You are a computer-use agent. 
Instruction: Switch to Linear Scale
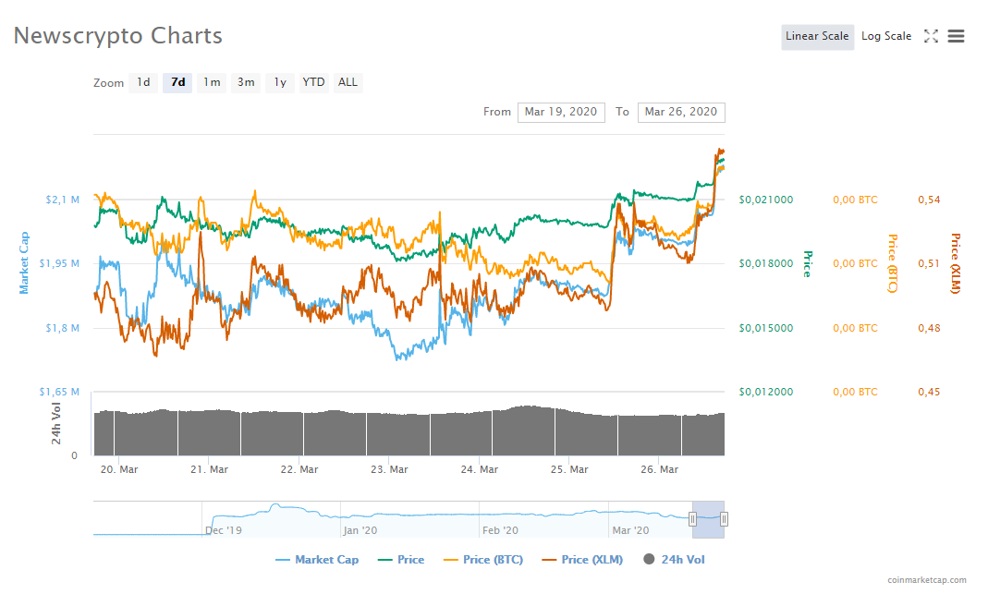(817, 37)
